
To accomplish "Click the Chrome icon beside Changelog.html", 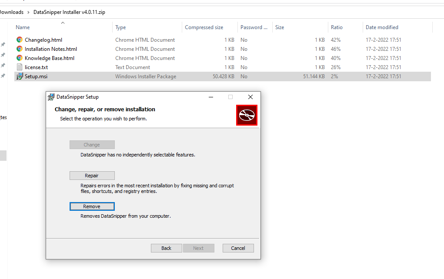I will (x=19, y=40).
